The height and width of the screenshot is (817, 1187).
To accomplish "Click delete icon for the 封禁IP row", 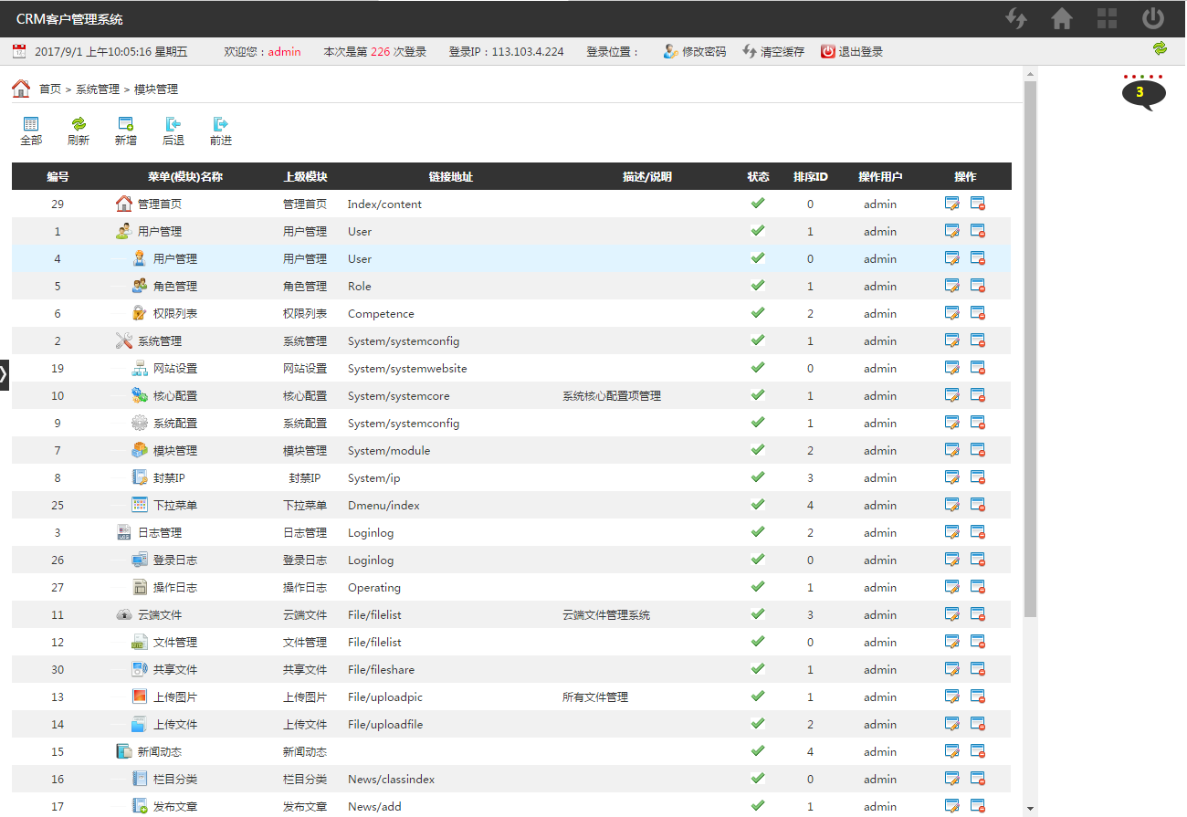I will point(977,477).
